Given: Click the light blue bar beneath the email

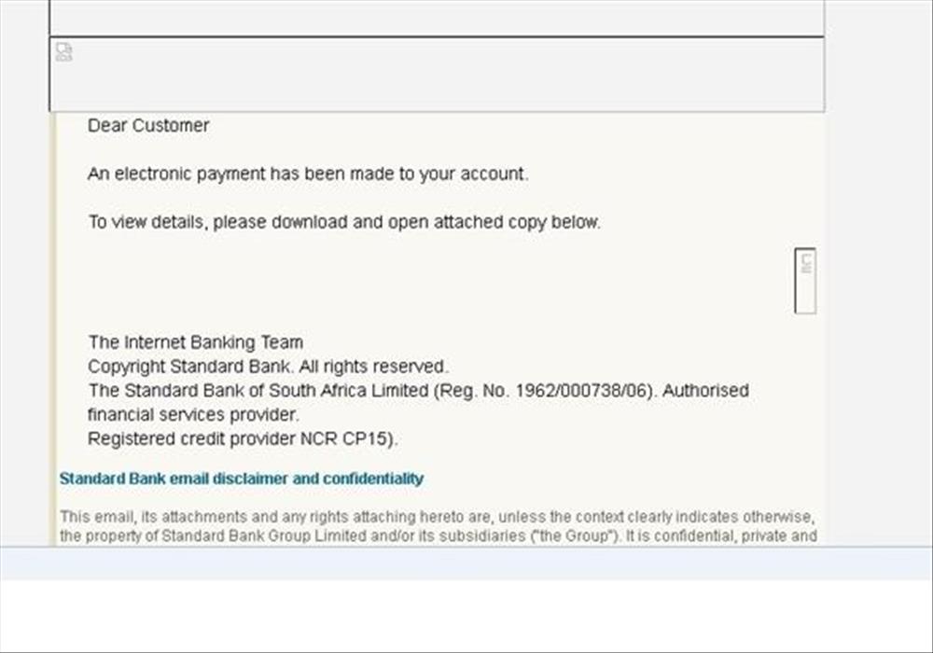Looking at the screenshot, I should point(466,563).
